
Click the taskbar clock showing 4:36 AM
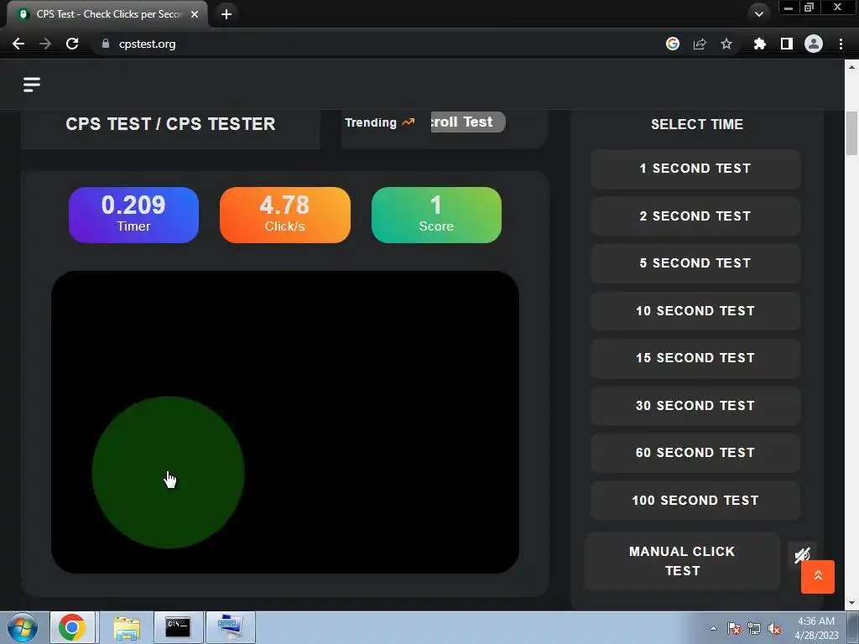[816, 628]
